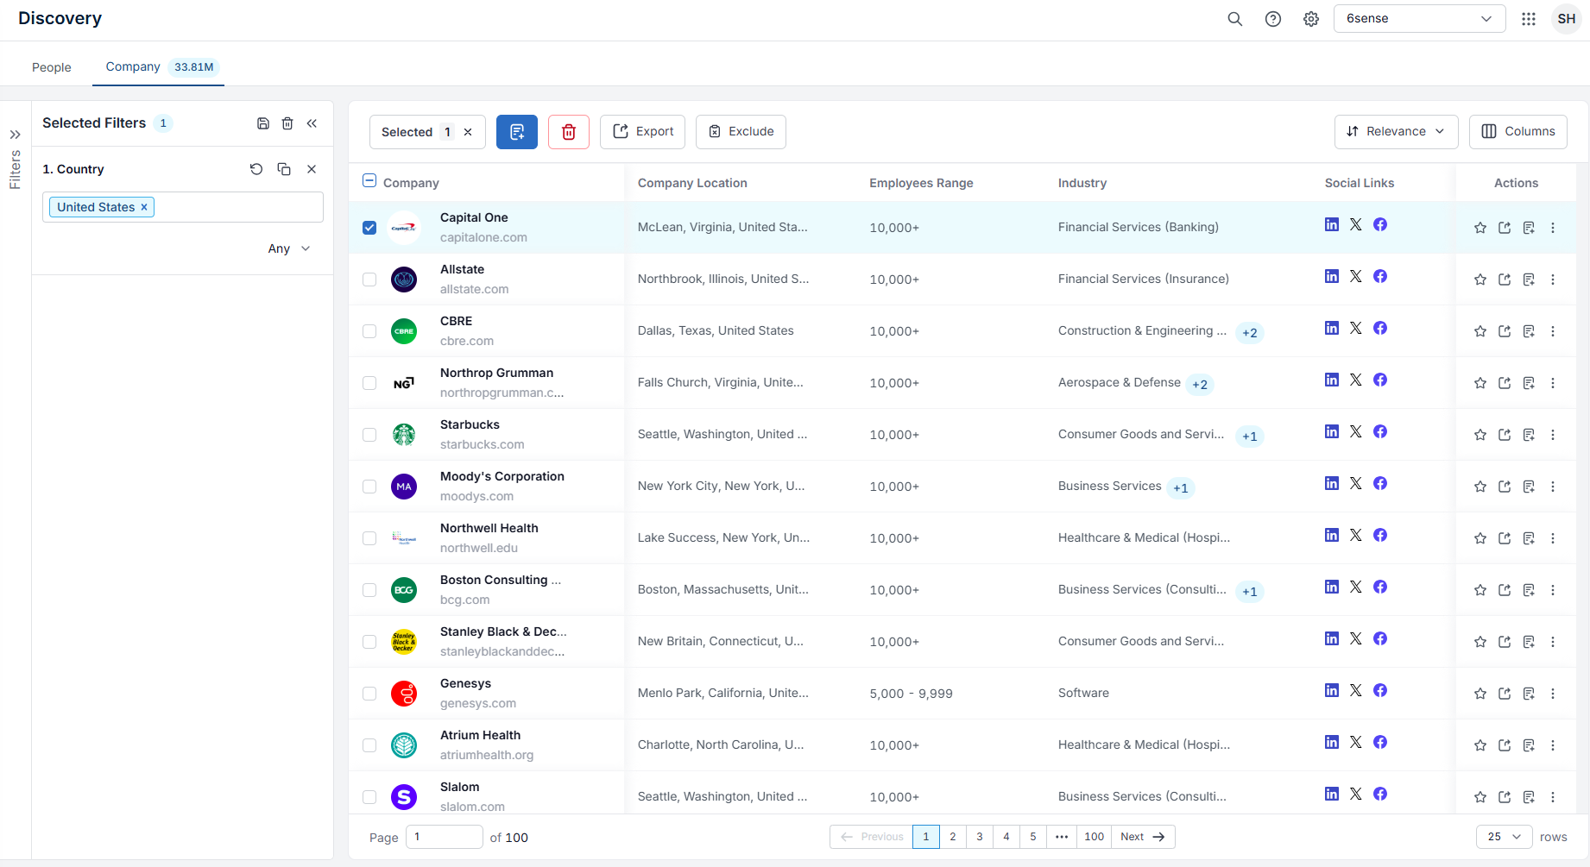The width and height of the screenshot is (1590, 867).
Task: Open the search icon in top bar
Action: (x=1235, y=19)
